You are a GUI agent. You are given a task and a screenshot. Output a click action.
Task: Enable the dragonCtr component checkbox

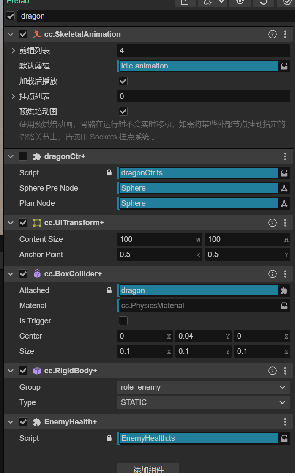pos(23,156)
